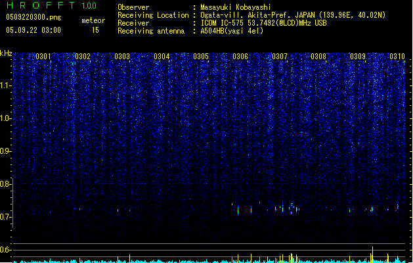Click the 1.1 kHz axis label
The width and height of the screenshot is (413, 263).
(6, 85)
